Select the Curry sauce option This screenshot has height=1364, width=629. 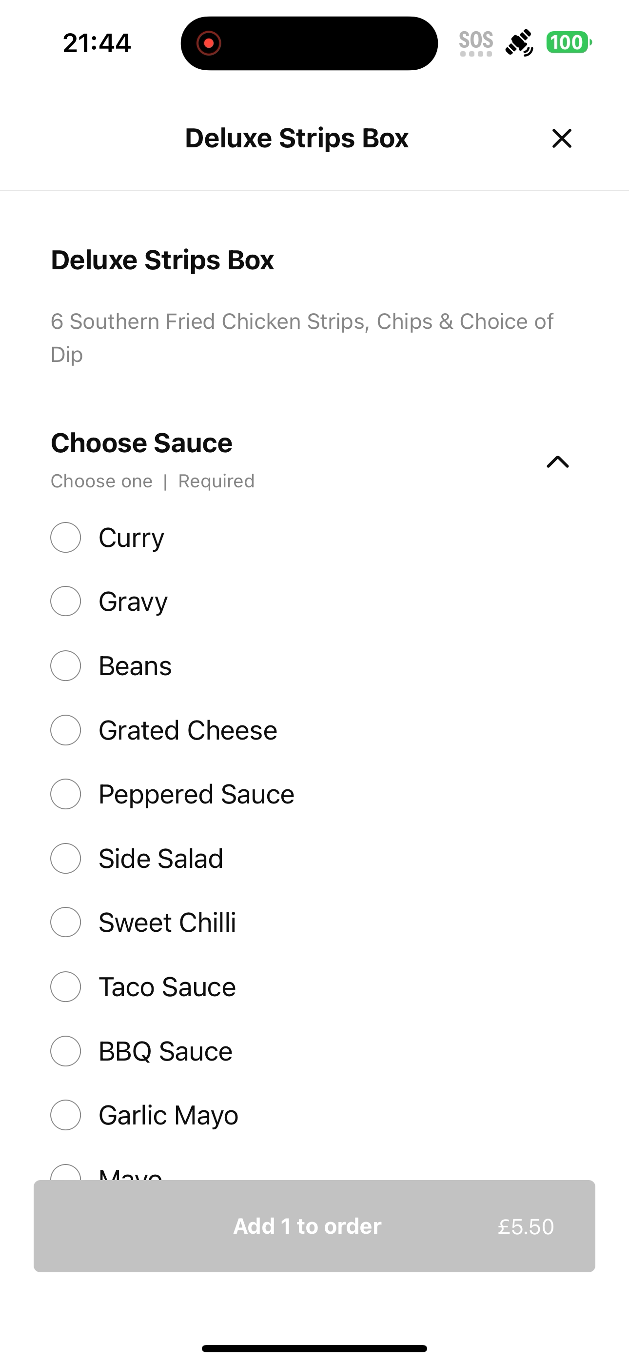[x=66, y=538]
